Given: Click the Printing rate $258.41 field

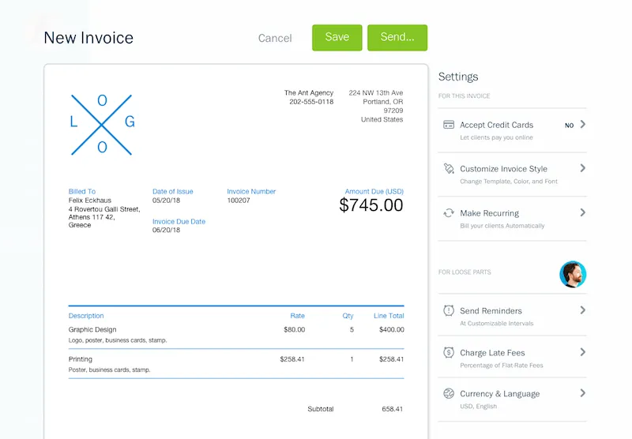Looking at the screenshot, I should 292,358.
